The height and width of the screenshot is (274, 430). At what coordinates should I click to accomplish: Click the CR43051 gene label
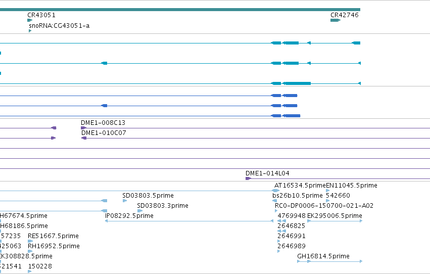click(41, 15)
